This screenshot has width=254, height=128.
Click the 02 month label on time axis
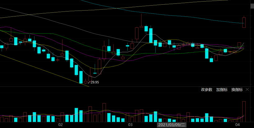tap(61, 125)
